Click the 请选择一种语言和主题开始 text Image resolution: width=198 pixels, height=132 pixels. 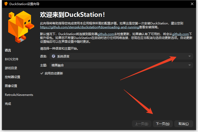59,49
